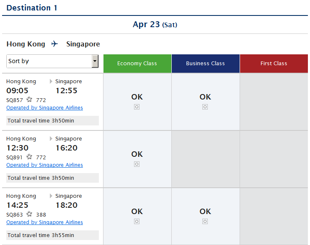Click the Sort by dropdown arrow button
The image size is (310, 245).
tap(95, 61)
